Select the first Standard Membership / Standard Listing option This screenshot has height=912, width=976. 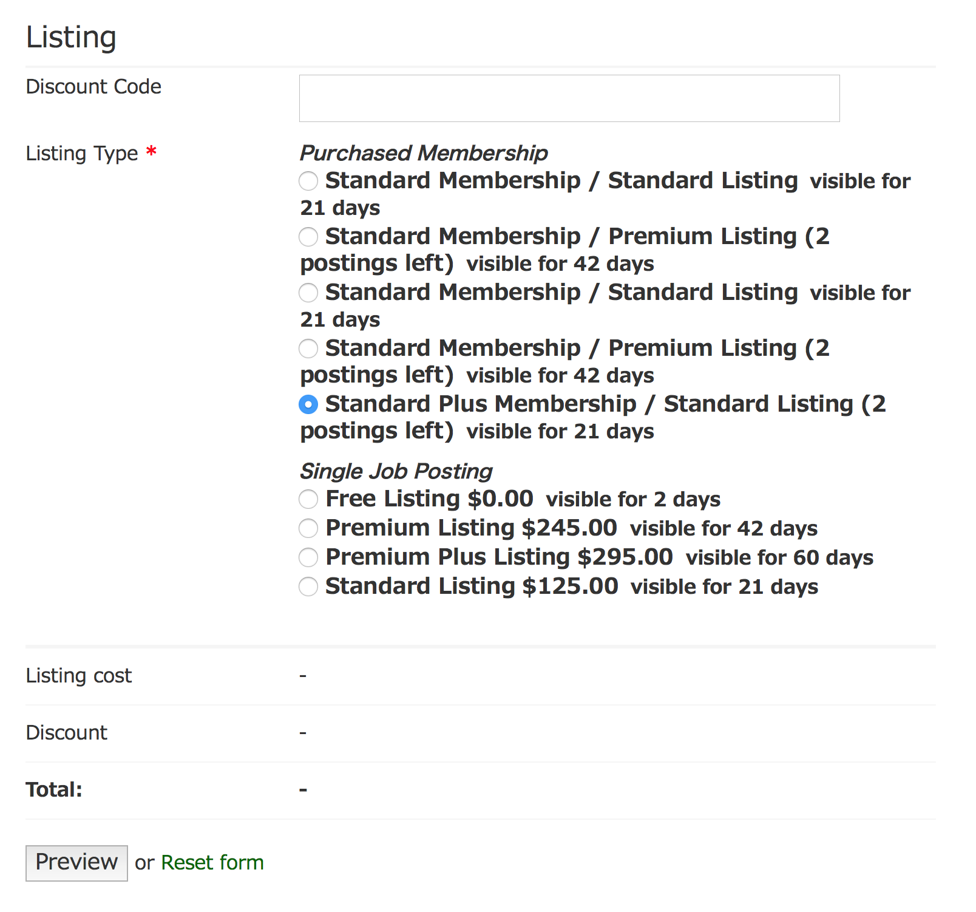308,181
